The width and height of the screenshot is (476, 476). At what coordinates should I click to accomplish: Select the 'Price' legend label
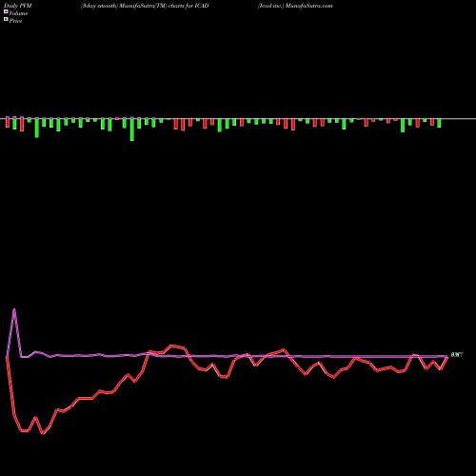pyautogui.click(x=15, y=21)
